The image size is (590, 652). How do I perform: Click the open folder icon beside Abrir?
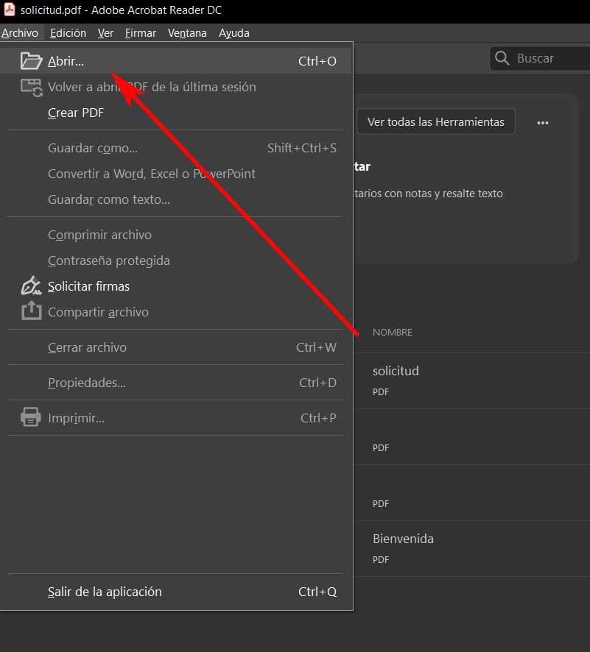(31, 60)
